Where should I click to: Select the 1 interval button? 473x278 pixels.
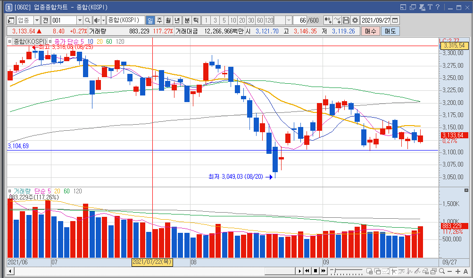pos(206,20)
